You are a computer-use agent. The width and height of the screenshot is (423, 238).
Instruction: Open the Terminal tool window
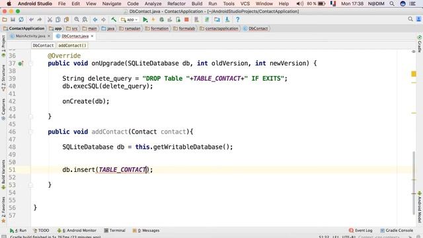pyautogui.click(x=114, y=231)
